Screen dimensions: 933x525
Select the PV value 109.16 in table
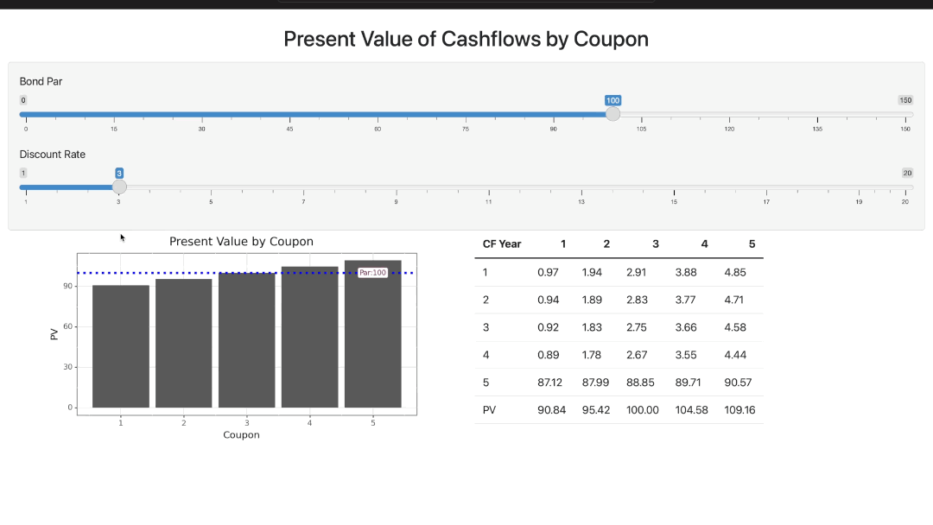(x=739, y=410)
